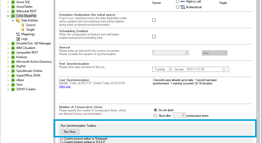This screenshot has height=143, width=262.
Task: Choose the Abort after radio option
Action: tap(155, 116)
